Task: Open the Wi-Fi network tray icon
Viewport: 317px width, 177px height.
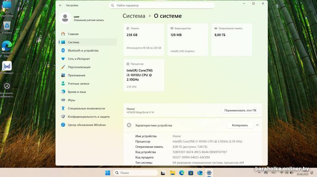Action: pos(282,173)
